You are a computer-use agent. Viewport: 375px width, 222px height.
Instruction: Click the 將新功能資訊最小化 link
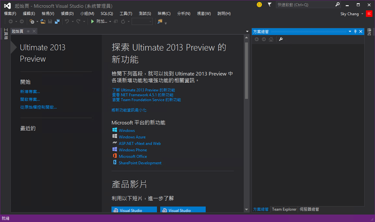(x=129, y=110)
